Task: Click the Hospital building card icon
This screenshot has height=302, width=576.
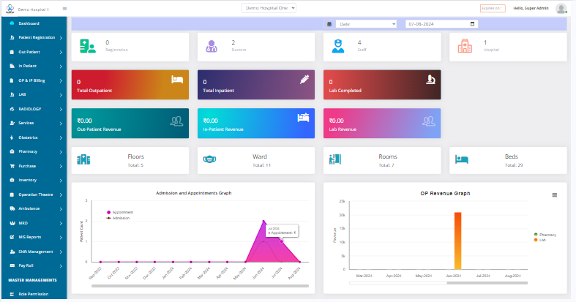Action: point(464,46)
